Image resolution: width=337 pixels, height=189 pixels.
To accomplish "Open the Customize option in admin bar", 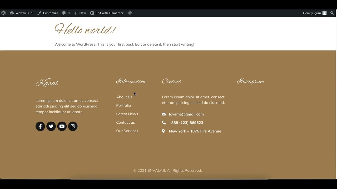I will tap(48, 13).
